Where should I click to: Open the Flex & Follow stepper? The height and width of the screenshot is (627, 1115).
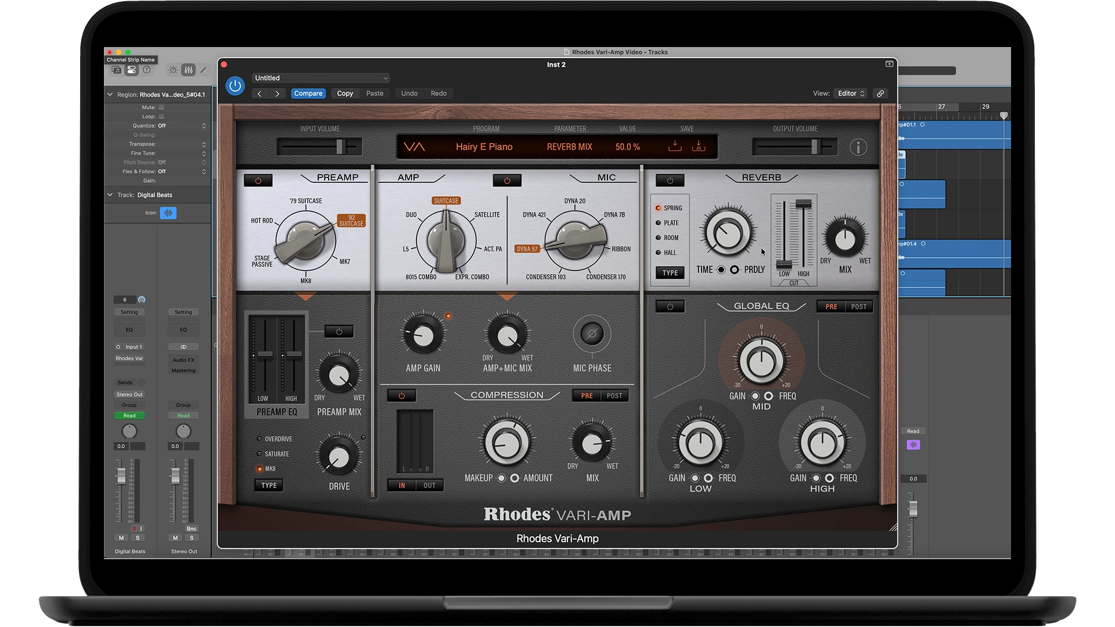(x=204, y=172)
